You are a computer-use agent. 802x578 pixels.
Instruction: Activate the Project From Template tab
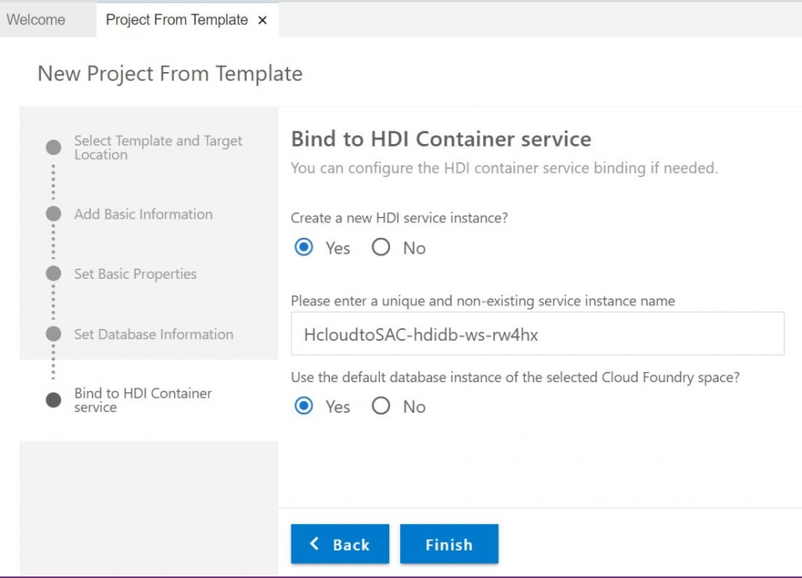[x=176, y=20]
